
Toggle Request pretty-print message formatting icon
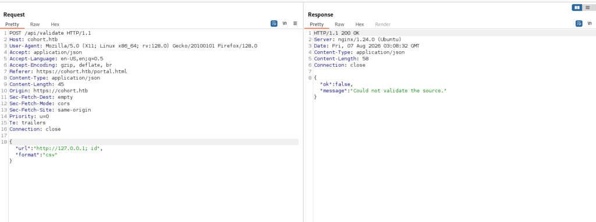[274, 23]
